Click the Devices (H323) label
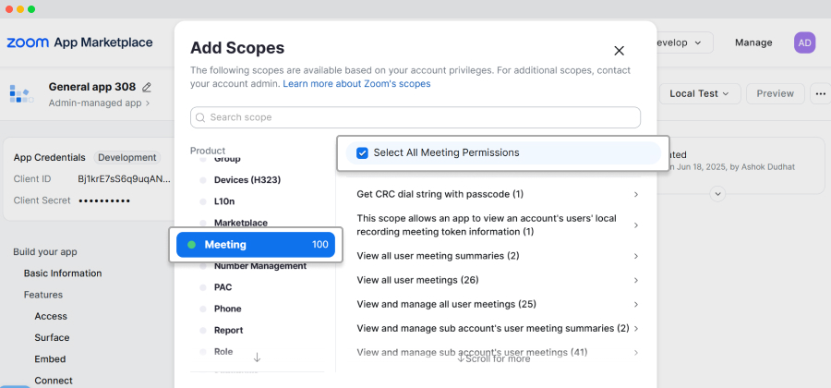 (247, 180)
